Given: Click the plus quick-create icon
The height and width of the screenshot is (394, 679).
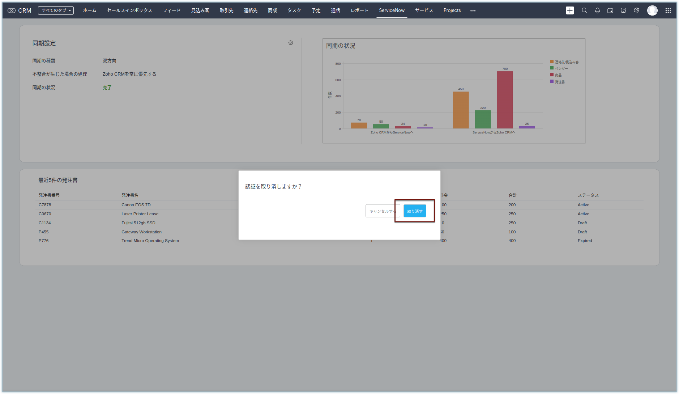Looking at the screenshot, I should point(570,10).
